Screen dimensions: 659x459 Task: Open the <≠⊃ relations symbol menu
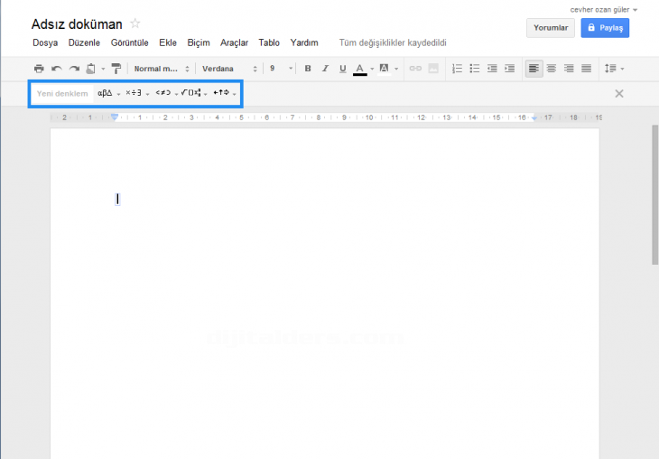point(166,93)
